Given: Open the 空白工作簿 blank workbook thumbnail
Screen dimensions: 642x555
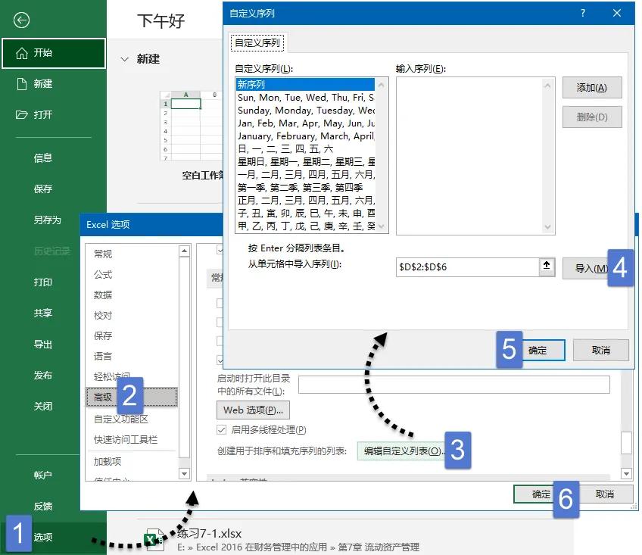Looking at the screenshot, I should [x=192, y=126].
